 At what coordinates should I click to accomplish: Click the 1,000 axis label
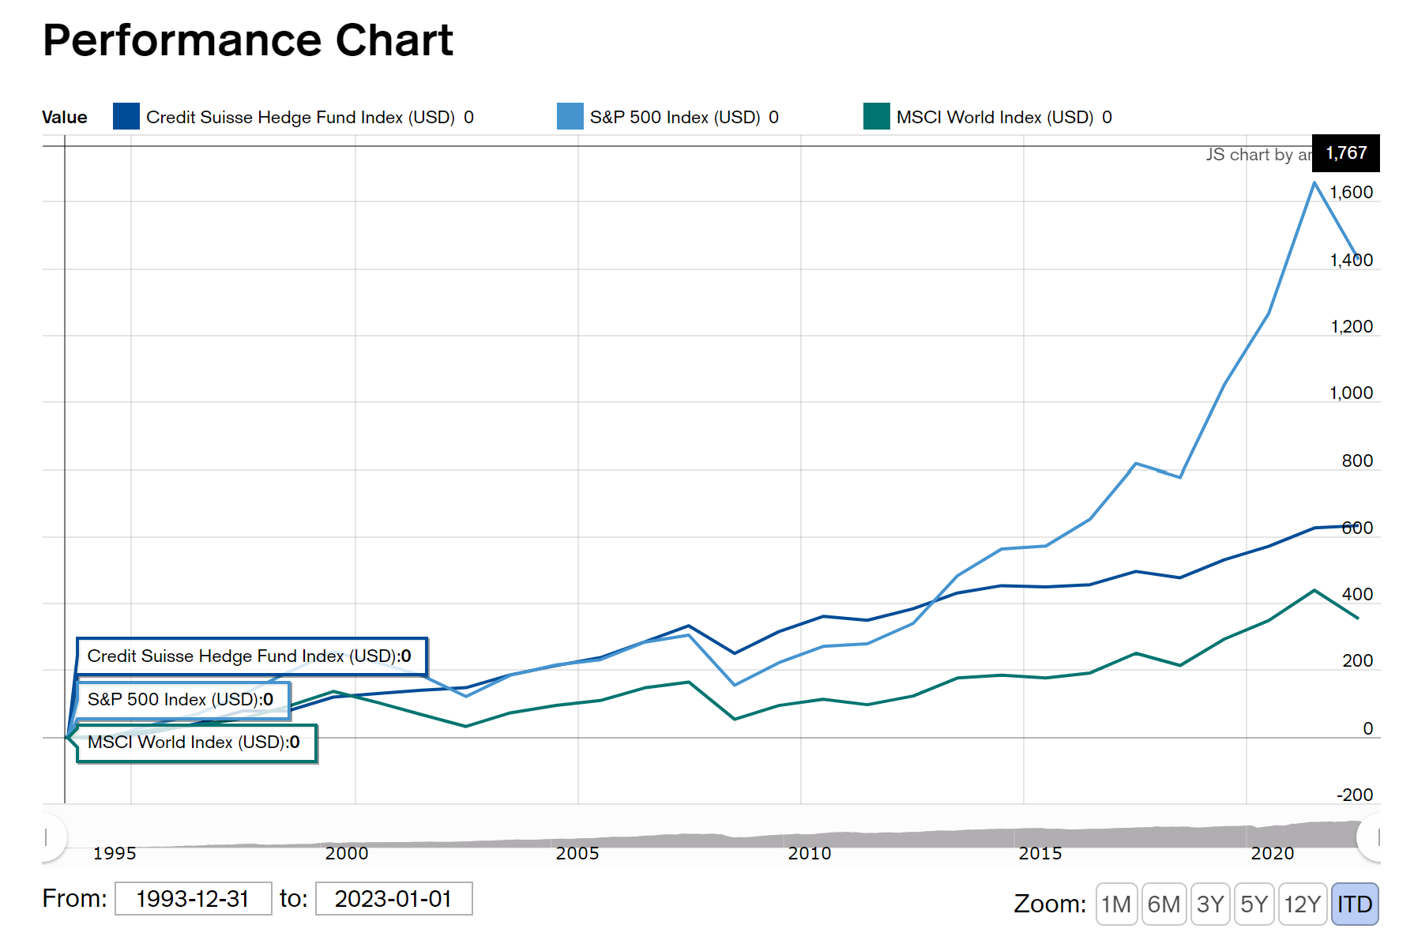[1352, 393]
